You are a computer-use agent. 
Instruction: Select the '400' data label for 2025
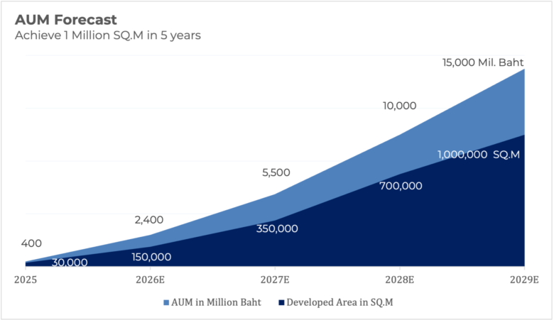point(31,243)
